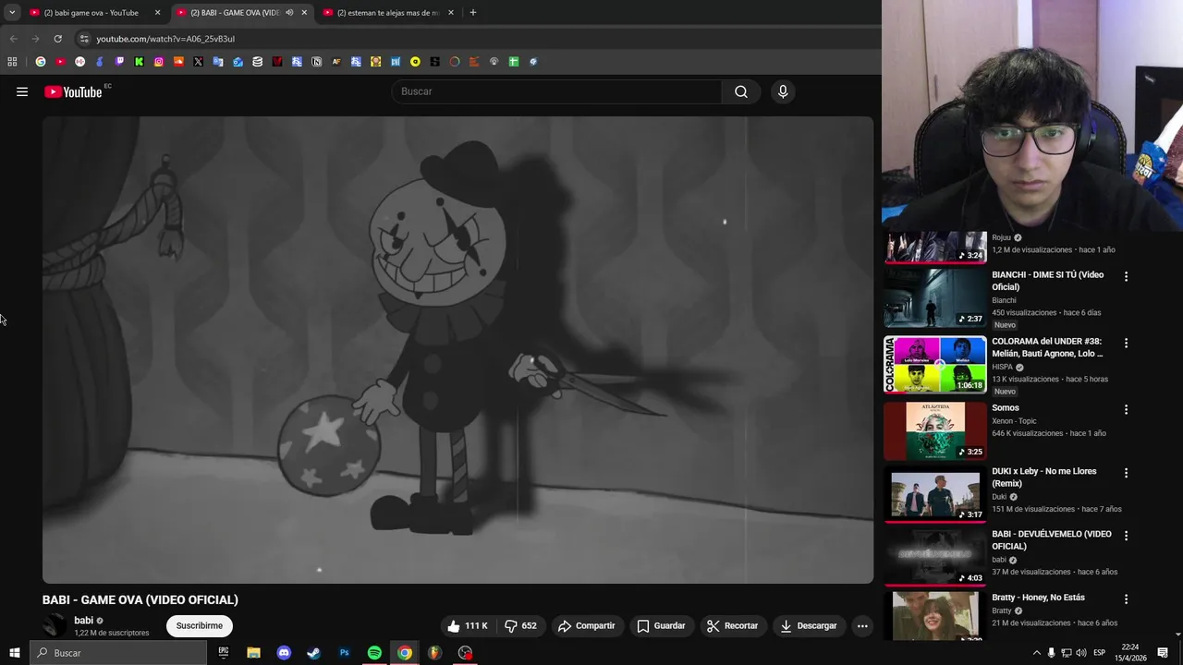Go forward with the browser forward arrow
The width and height of the screenshot is (1183, 665).
[35, 39]
